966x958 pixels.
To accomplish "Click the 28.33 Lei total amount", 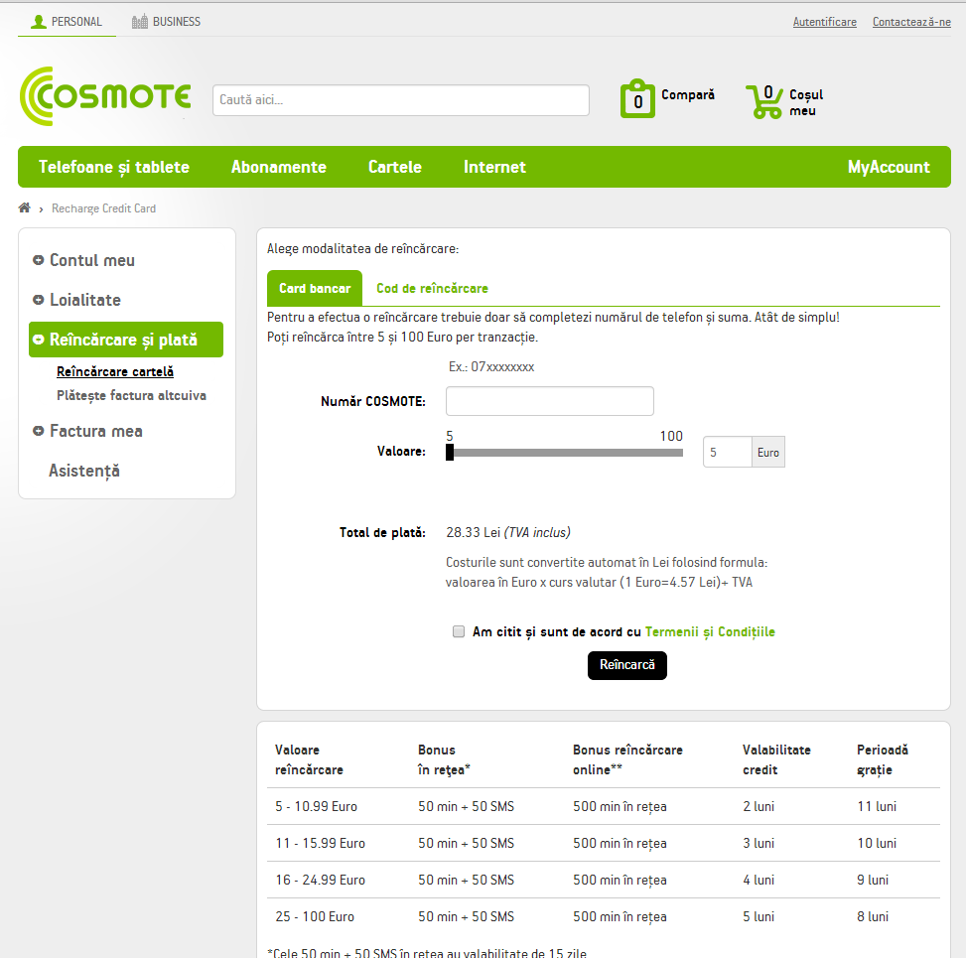I will (x=474, y=532).
